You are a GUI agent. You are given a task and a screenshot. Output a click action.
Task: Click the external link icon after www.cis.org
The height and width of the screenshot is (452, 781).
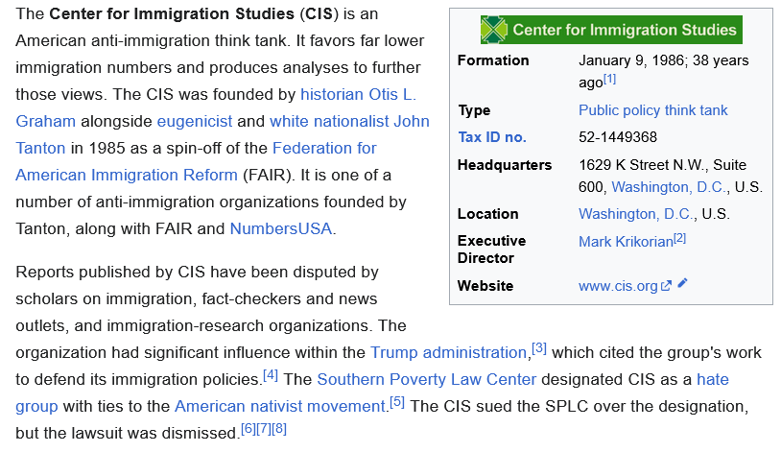(x=666, y=286)
